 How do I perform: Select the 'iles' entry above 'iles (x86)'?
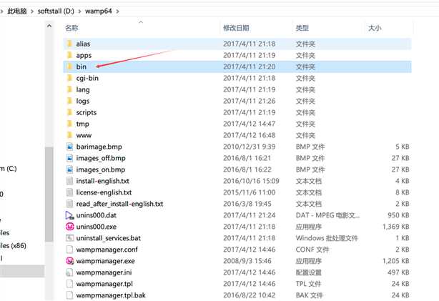pyautogui.click(x=5, y=232)
